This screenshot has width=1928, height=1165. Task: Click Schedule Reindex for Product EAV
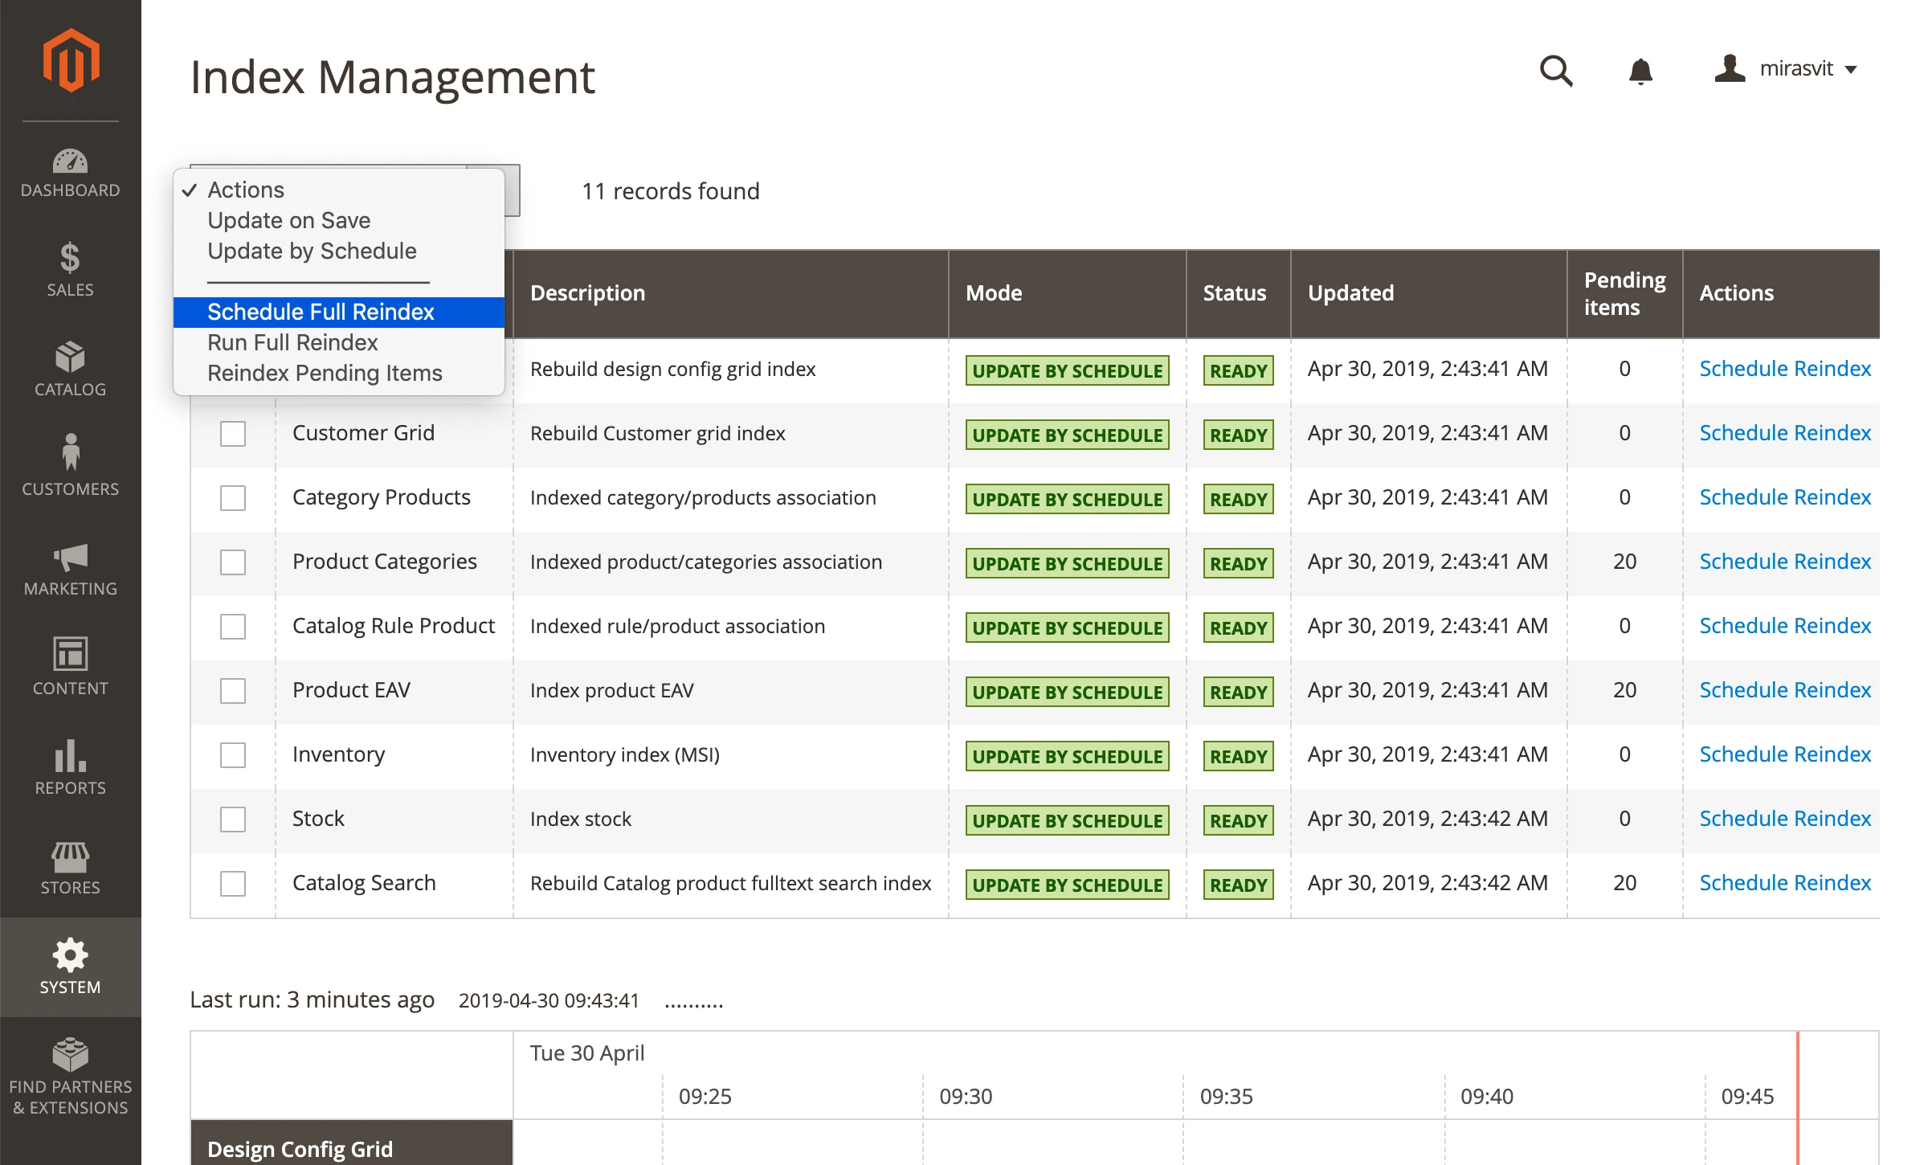[x=1785, y=689]
